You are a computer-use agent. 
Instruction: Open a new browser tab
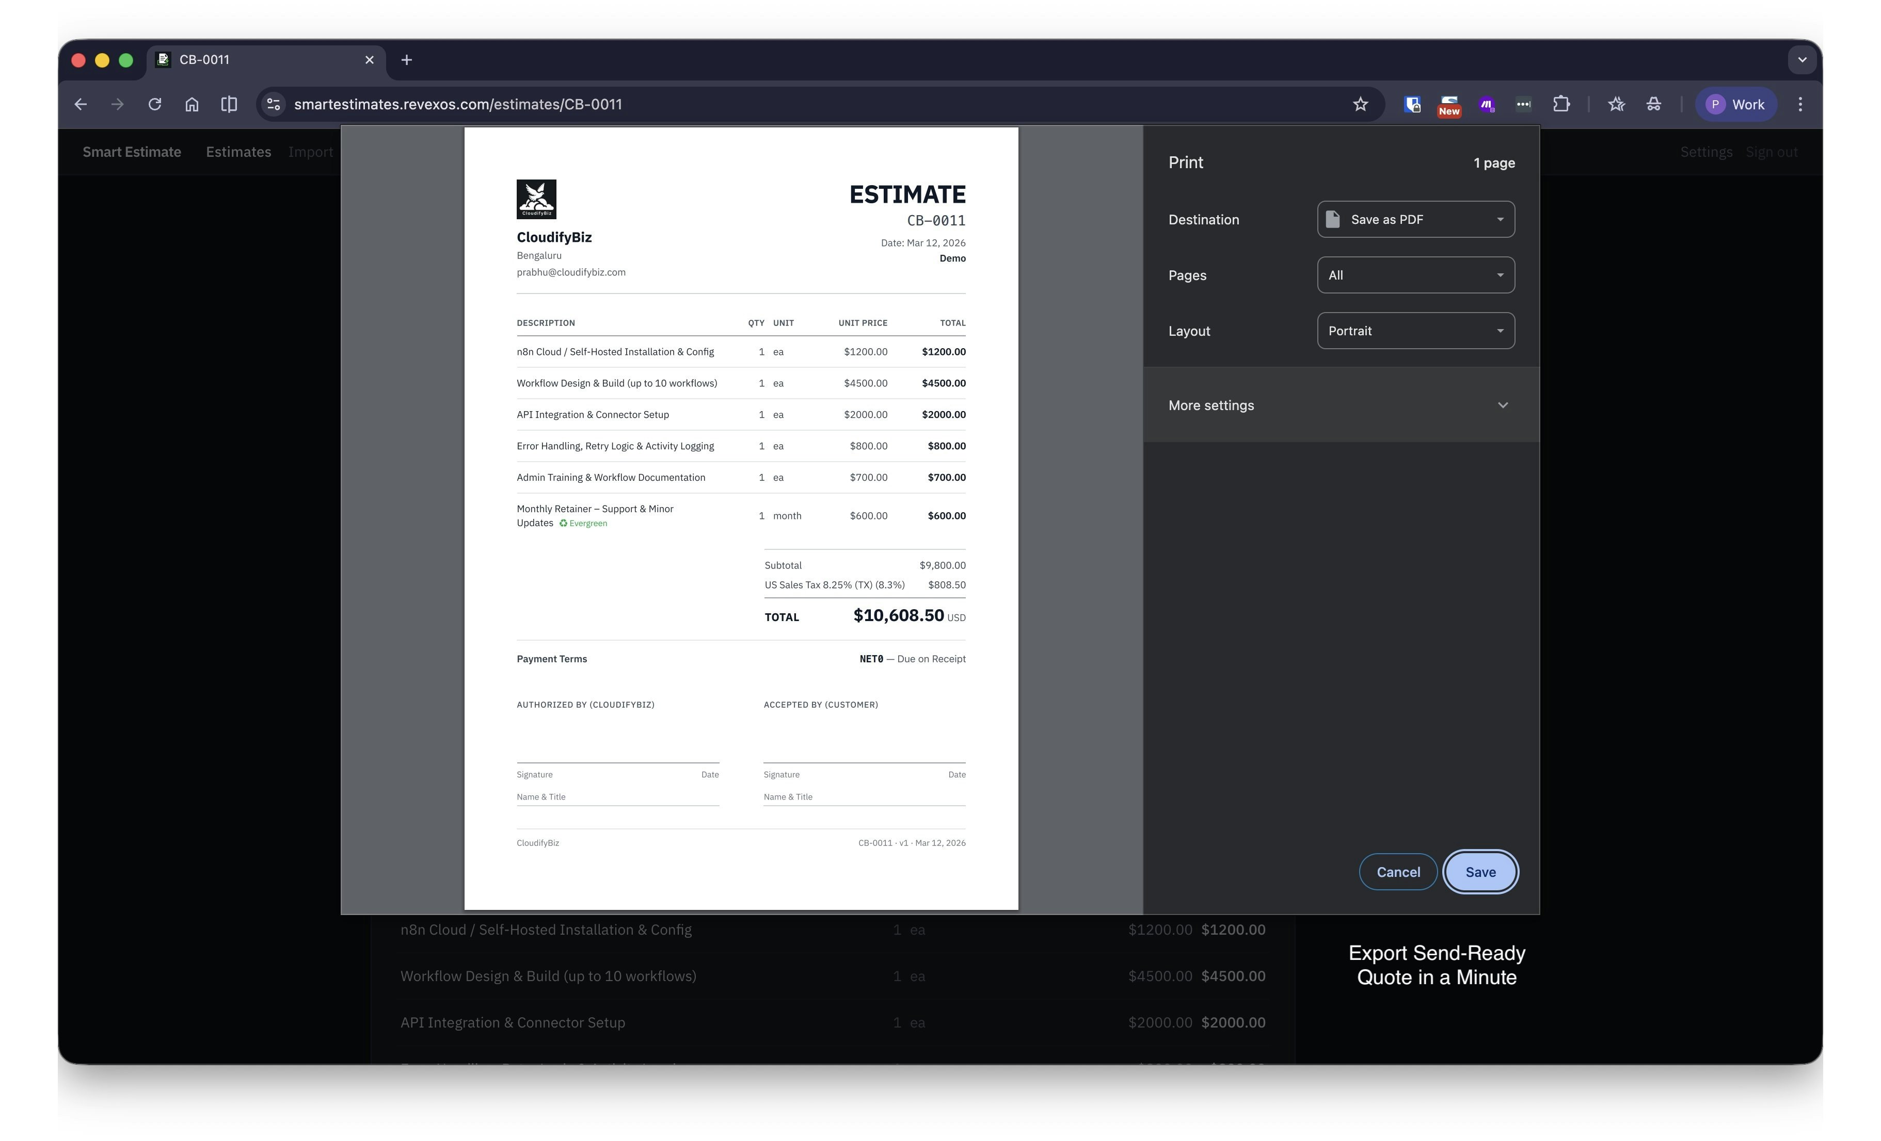tap(407, 59)
